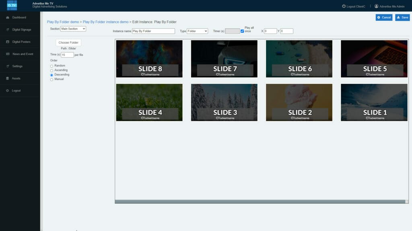Image resolution: width=412 pixels, height=231 pixels.
Task: Switch slide order to Manual
Action: pyautogui.click(x=52, y=79)
